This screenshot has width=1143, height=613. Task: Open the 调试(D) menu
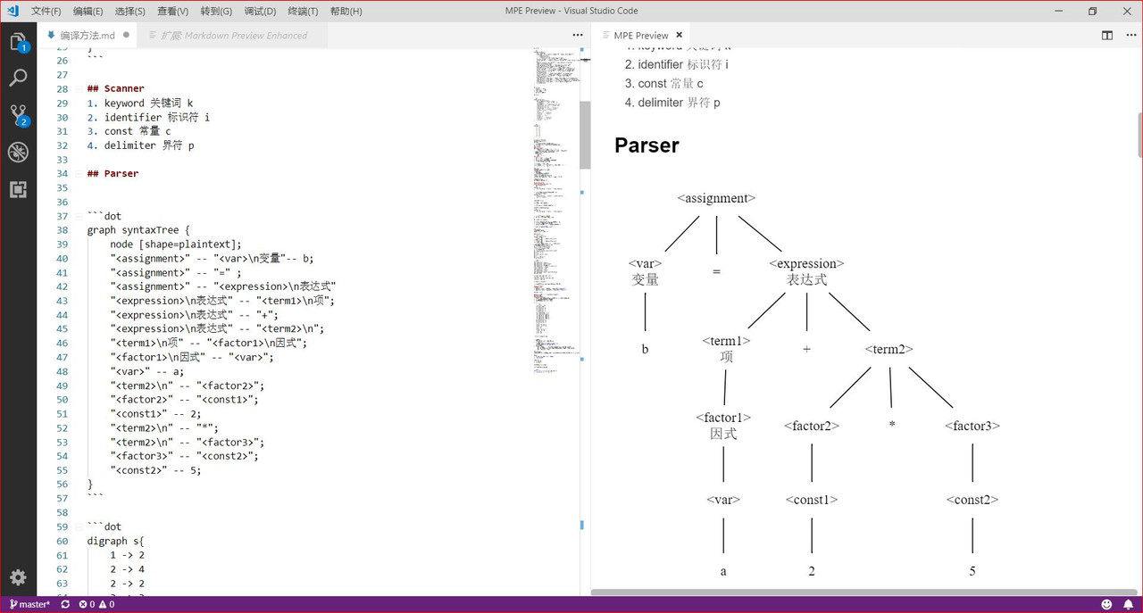click(260, 11)
